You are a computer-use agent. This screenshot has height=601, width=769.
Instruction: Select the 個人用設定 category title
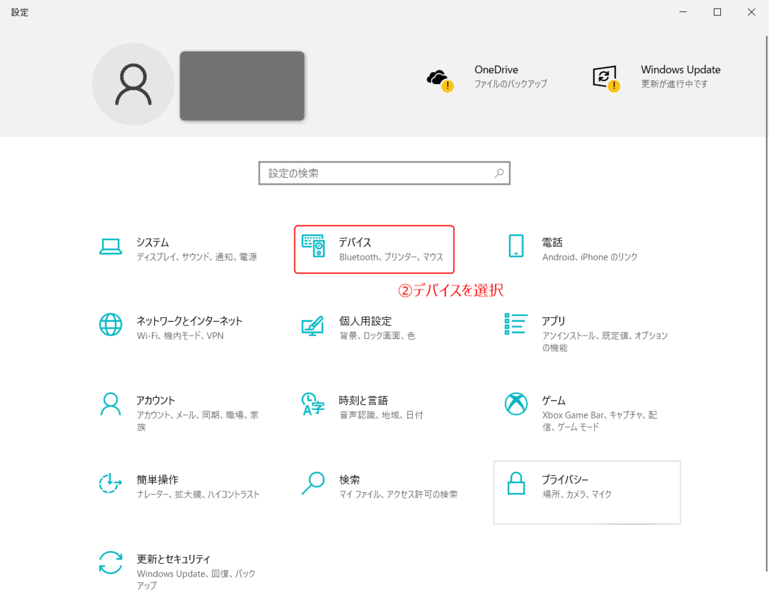pos(365,321)
